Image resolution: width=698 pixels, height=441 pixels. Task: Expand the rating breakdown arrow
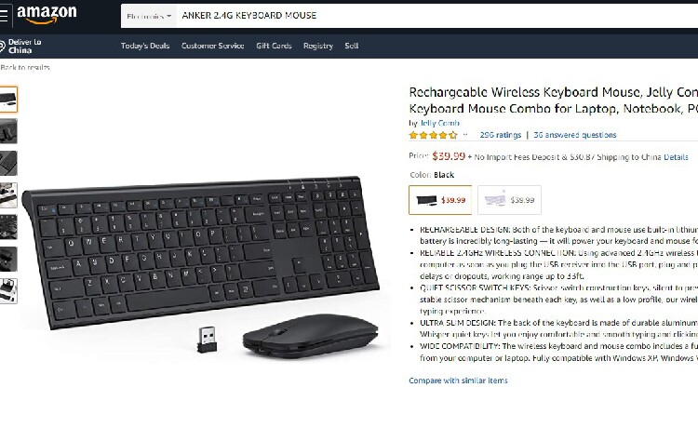[x=465, y=135]
